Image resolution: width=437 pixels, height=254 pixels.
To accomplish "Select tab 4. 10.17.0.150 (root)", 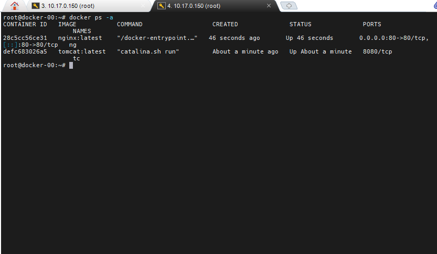I will click(x=215, y=6).
